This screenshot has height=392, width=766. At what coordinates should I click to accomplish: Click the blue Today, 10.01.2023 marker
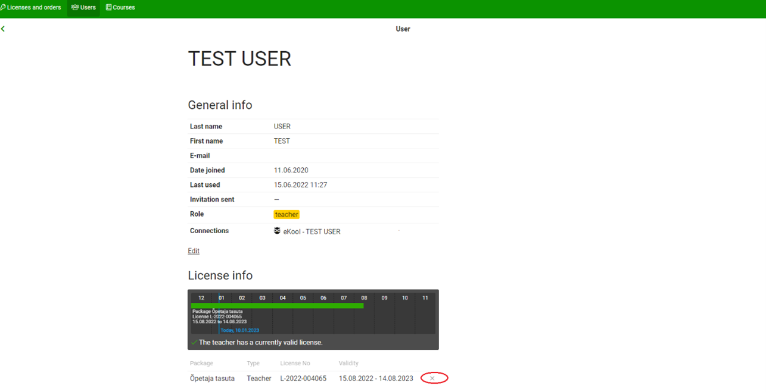(239, 330)
